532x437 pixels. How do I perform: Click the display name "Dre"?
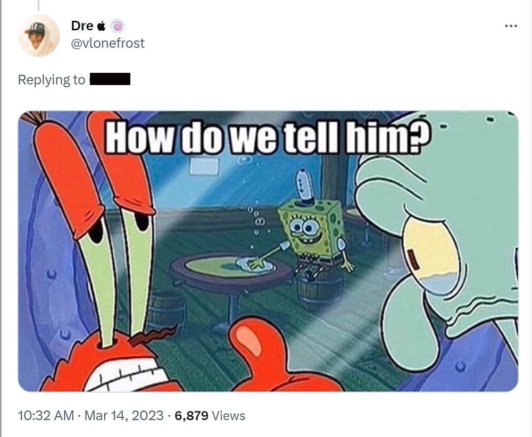[x=82, y=26]
